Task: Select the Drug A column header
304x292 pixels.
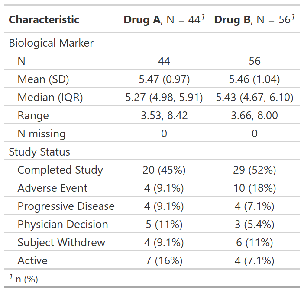Action: [164, 19]
